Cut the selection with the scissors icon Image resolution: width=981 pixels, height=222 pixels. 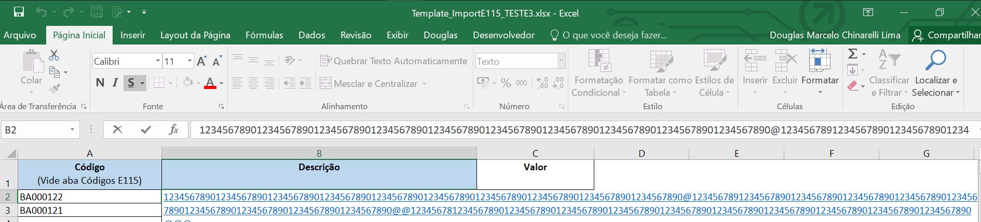tap(54, 55)
